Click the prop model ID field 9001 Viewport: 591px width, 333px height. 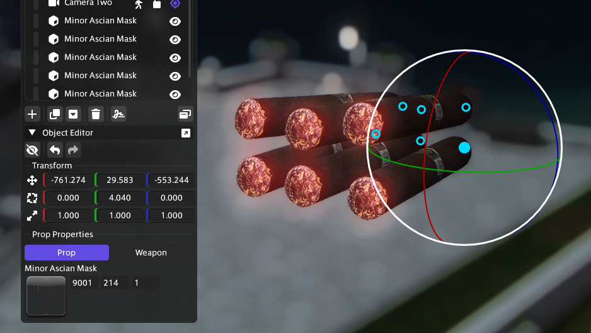pyautogui.click(x=83, y=283)
